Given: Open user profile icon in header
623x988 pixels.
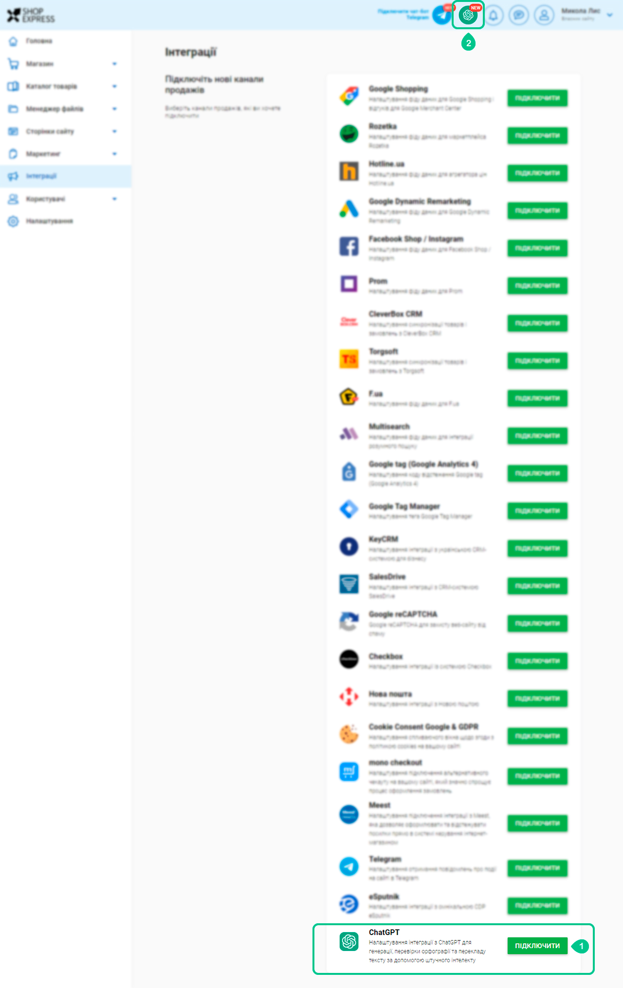Looking at the screenshot, I should coord(544,15).
